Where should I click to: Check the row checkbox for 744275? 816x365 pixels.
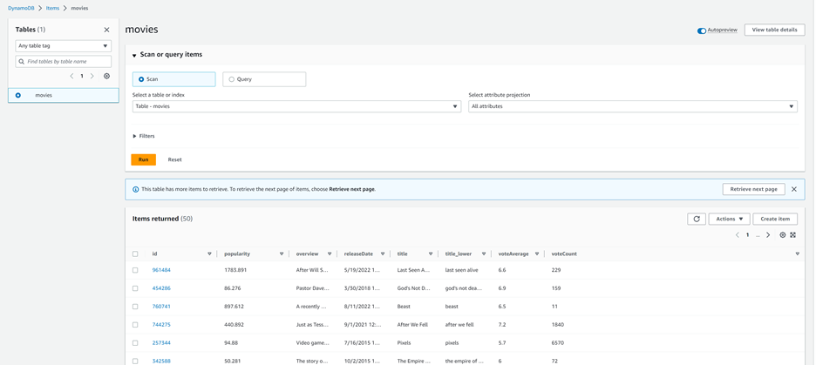coord(135,324)
